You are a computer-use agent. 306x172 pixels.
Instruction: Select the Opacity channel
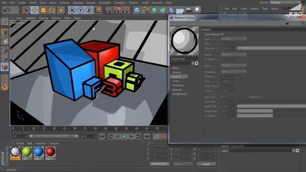[x=177, y=90]
